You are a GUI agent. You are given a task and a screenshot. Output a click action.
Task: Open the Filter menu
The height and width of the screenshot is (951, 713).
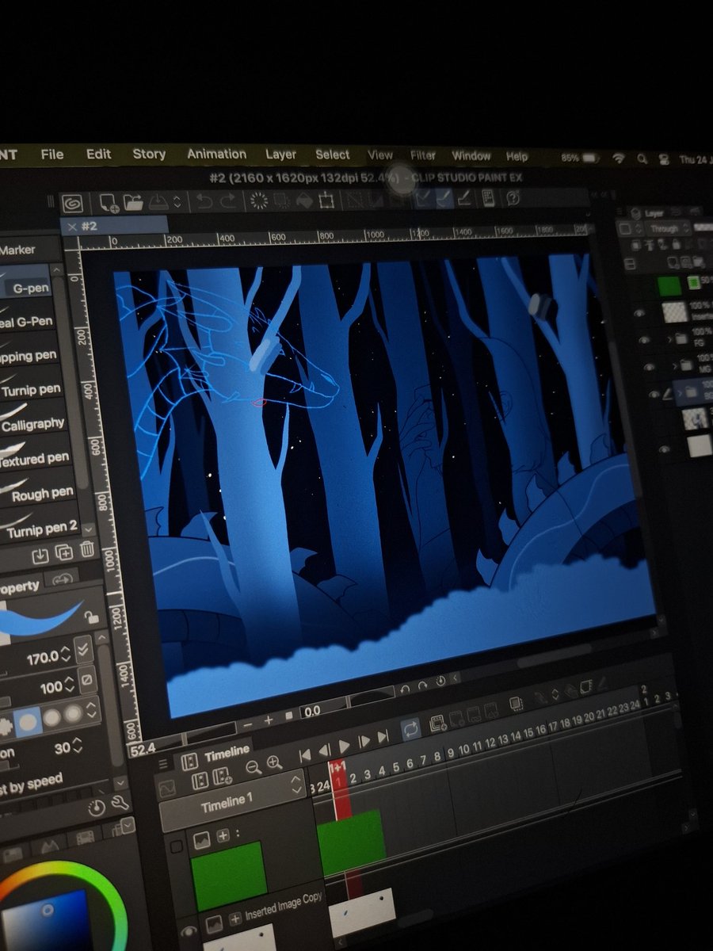point(423,155)
